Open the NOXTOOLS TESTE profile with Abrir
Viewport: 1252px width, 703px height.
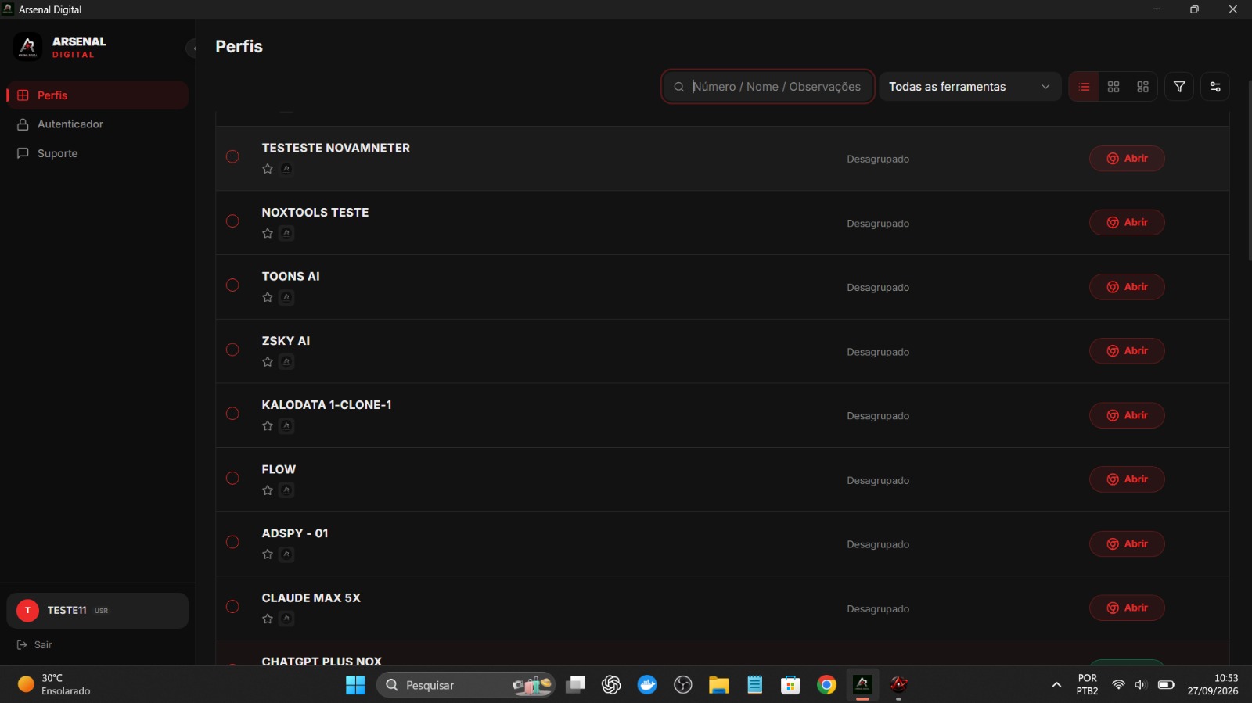1127,223
